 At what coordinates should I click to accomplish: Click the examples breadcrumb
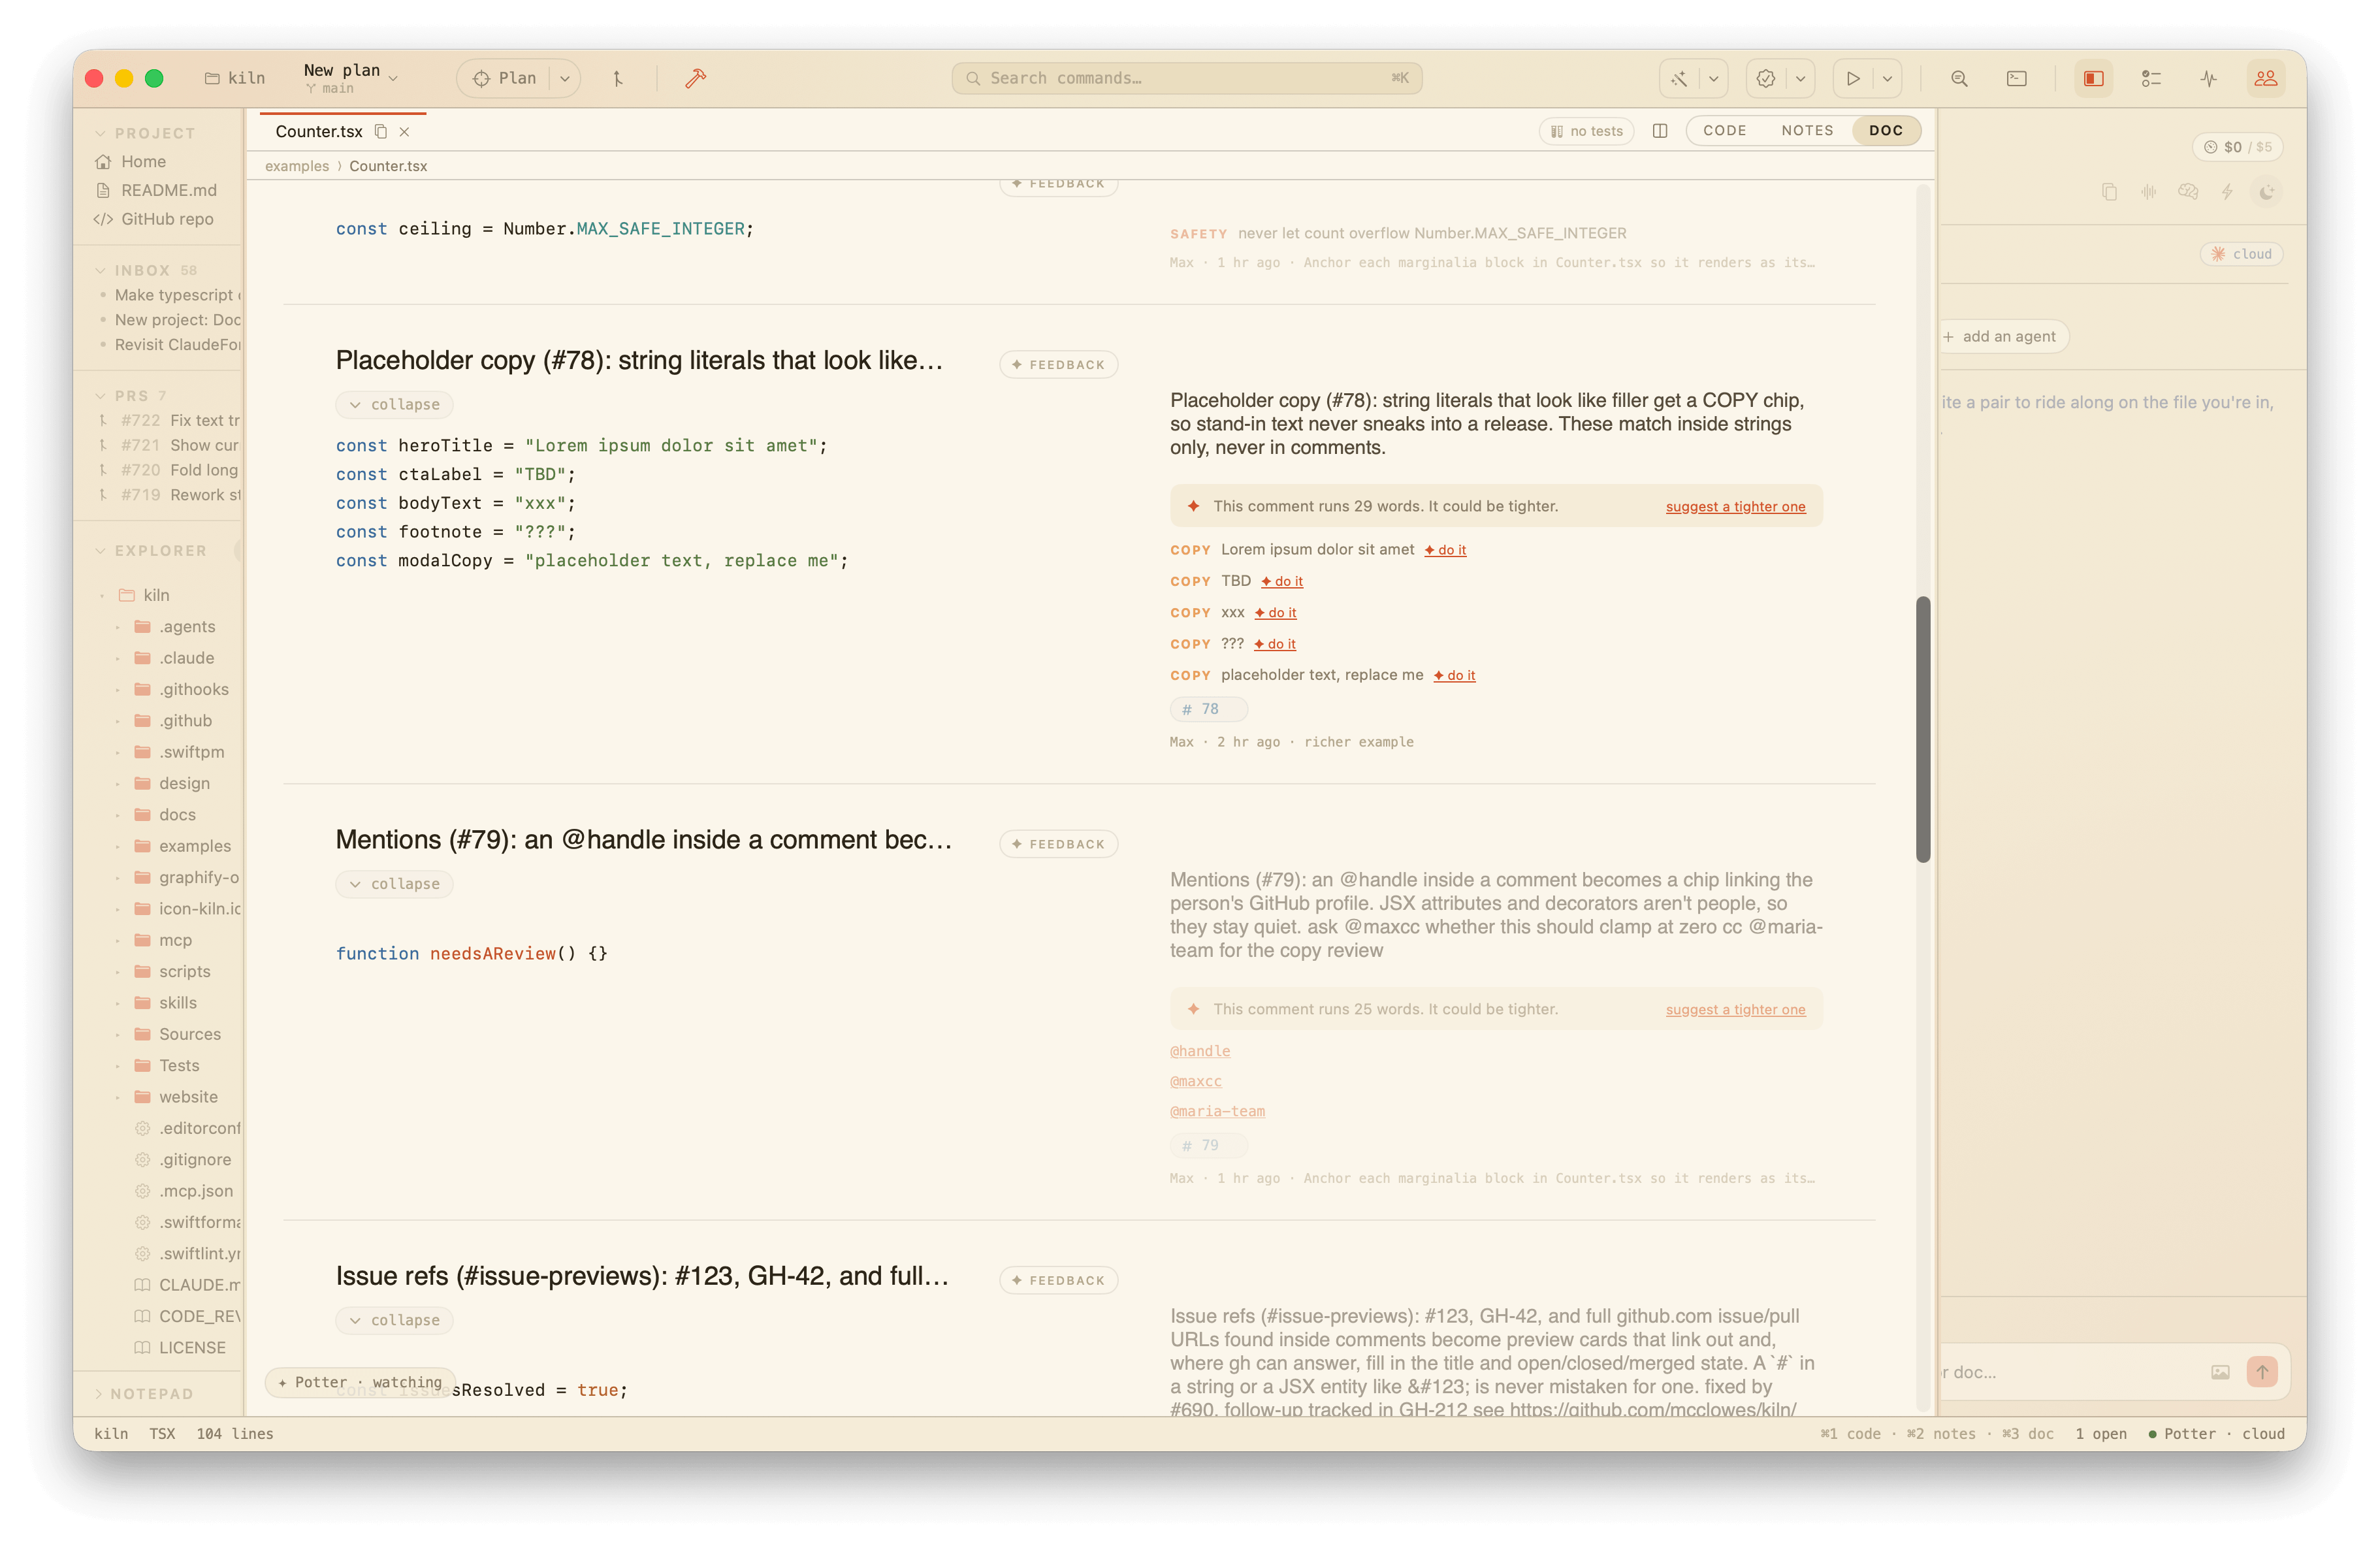tap(297, 166)
